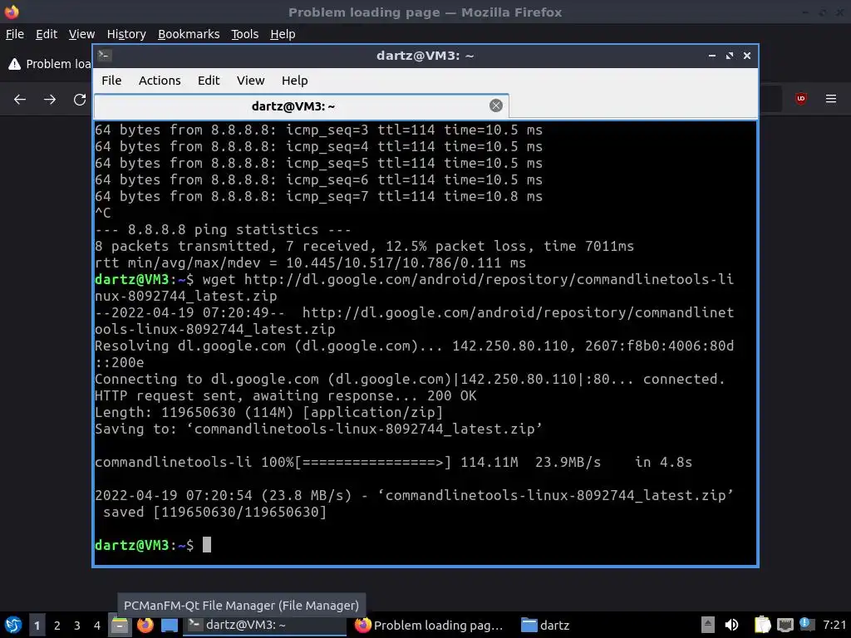Screen dimensions: 851x638
Task: Open the Firefox Help menu
Action: pyautogui.click(x=283, y=34)
